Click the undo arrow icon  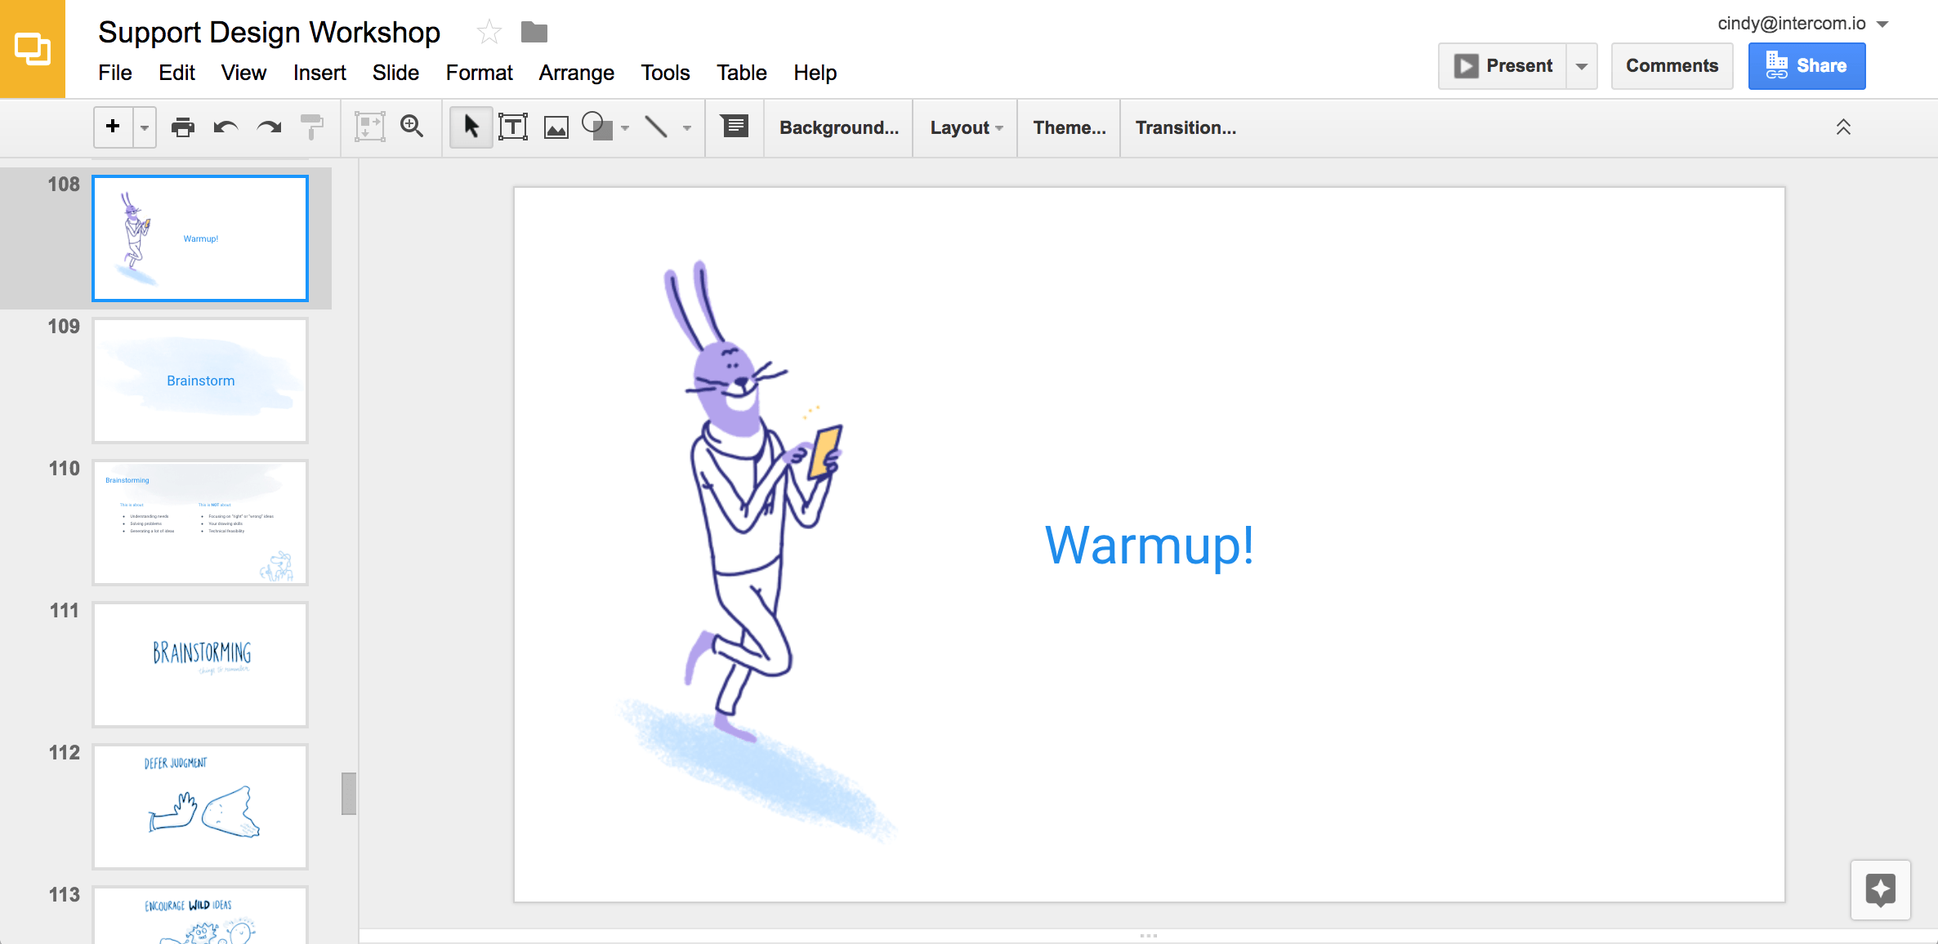click(226, 127)
